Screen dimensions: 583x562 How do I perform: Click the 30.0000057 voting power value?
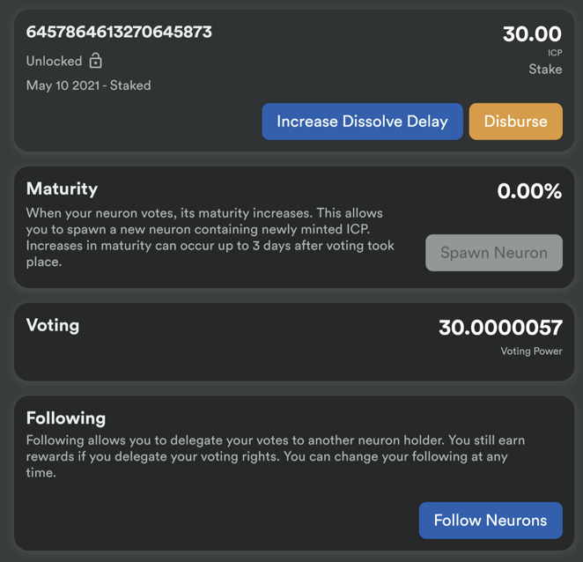click(500, 328)
